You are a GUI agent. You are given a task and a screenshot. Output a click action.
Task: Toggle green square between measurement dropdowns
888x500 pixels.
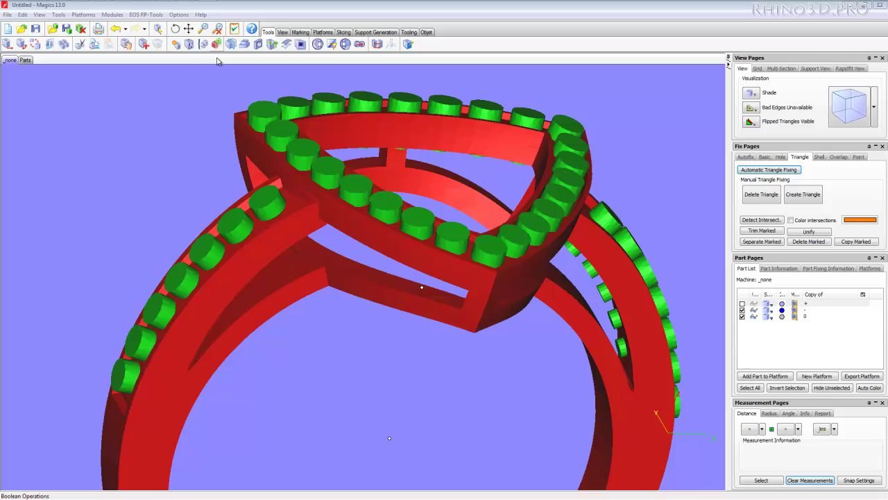pyautogui.click(x=771, y=429)
